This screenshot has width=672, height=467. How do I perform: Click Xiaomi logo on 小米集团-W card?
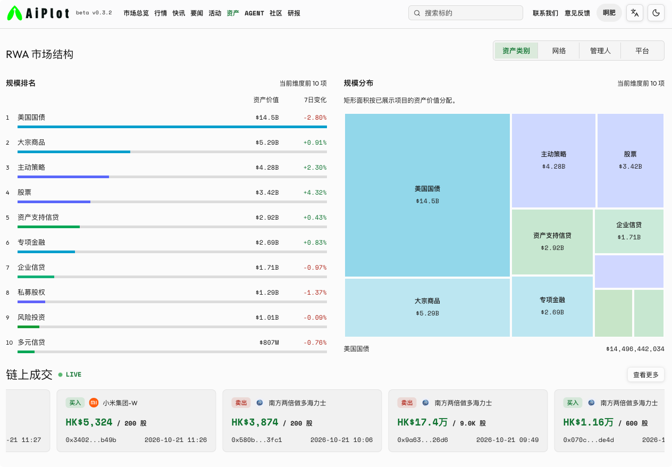click(94, 403)
